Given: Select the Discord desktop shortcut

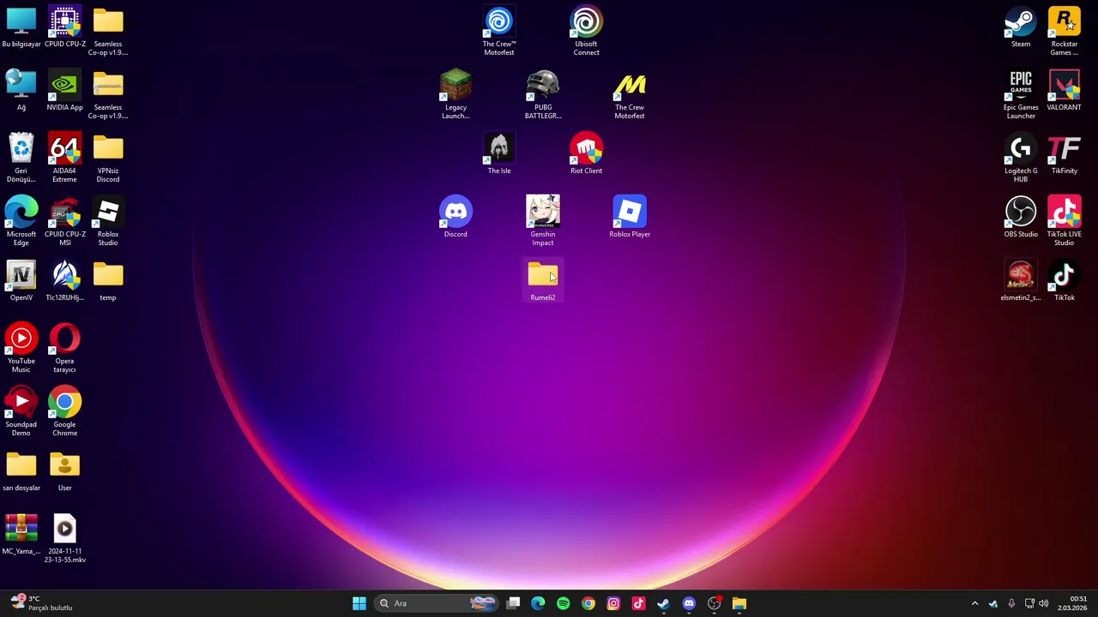Looking at the screenshot, I should [x=455, y=219].
